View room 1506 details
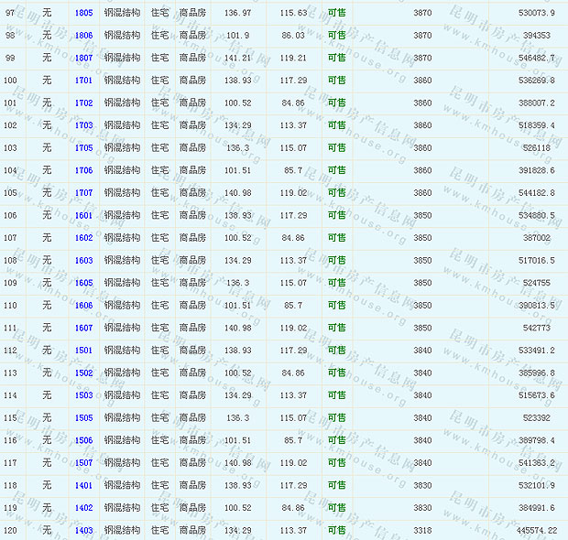 coord(83,440)
